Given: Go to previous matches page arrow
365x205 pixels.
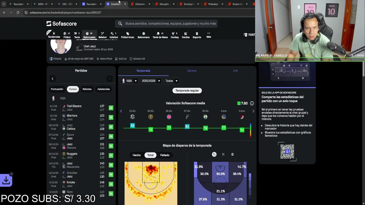Looking at the screenshot, I should 52,79.
